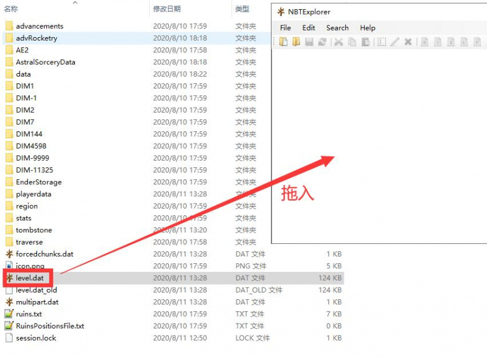487x357 pixels.
Task: Click the Refresh icon in NBTExplorer toolbar
Action: [322, 42]
